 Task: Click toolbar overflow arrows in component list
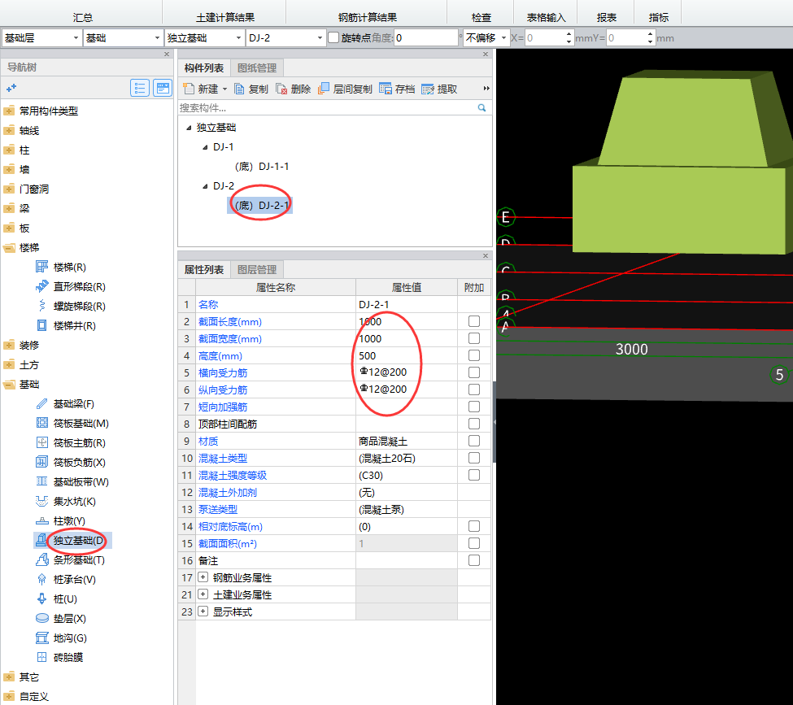(x=486, y=89)
